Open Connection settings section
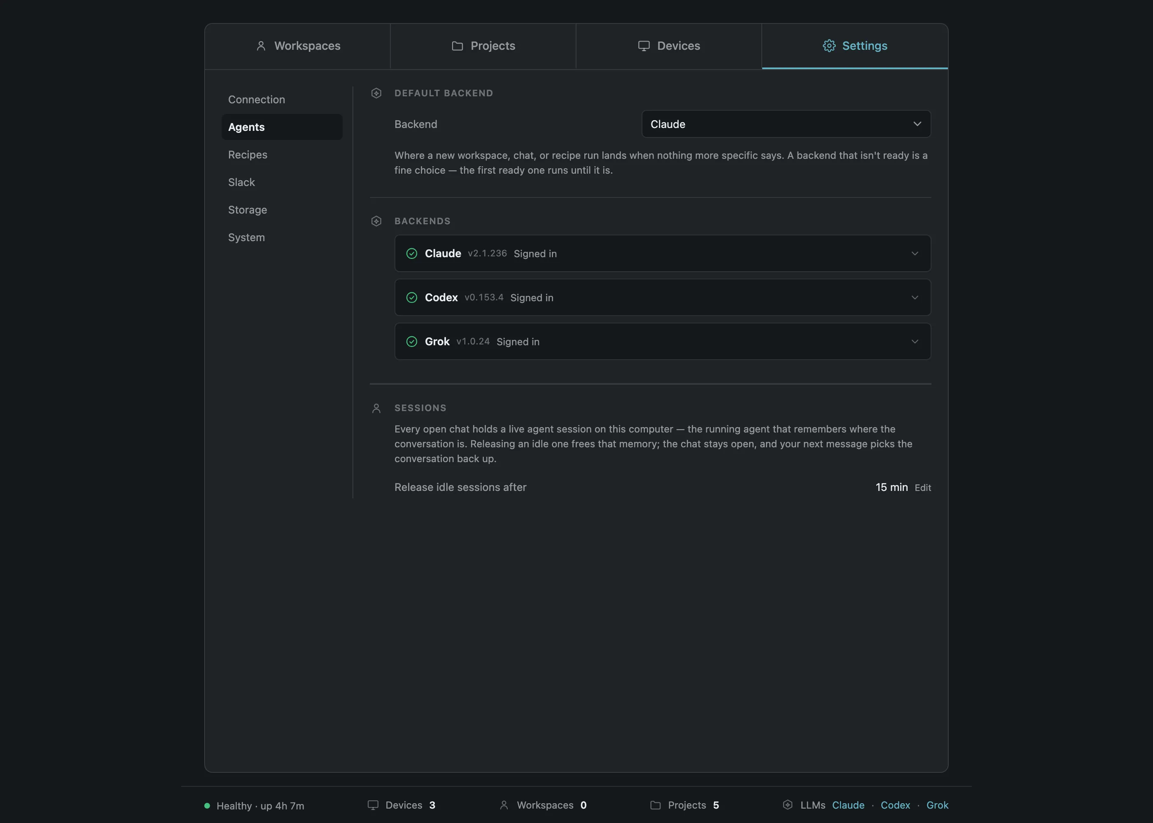 (282, 99)
